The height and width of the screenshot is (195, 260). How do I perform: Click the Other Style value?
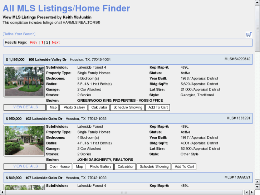coord(189,154)
